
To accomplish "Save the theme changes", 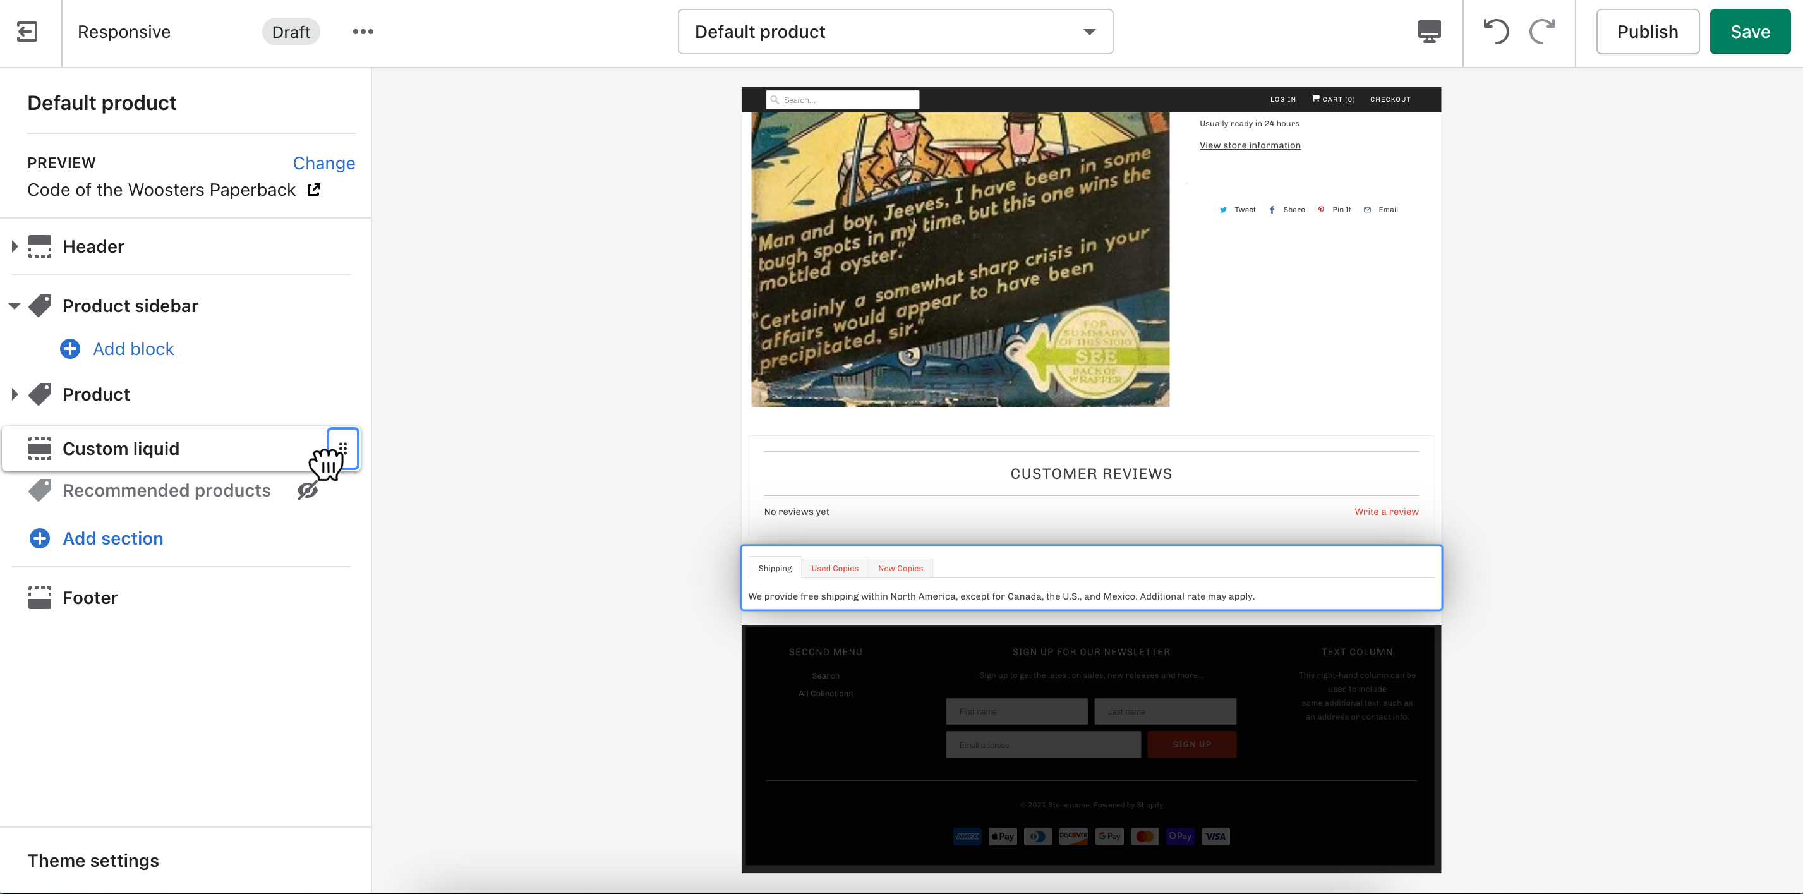I will 1750,32.
